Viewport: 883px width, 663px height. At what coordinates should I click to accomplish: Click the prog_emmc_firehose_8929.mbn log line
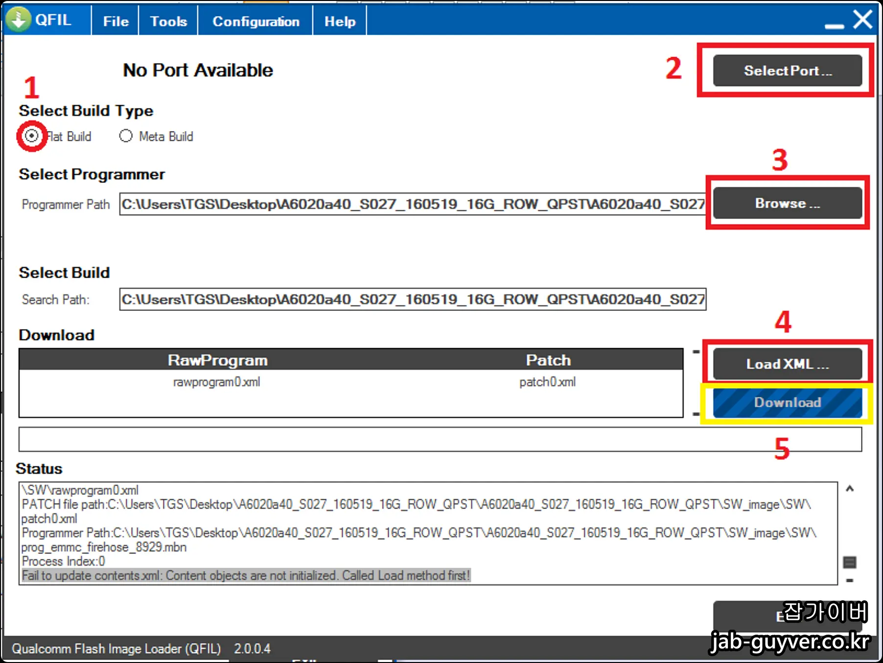pos(104,547)
